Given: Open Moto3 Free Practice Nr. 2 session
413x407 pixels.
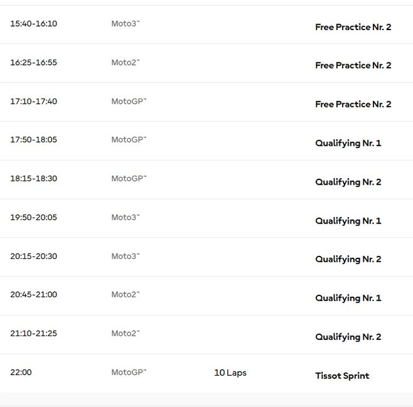Looking at the screenshot, I should 353,27.
